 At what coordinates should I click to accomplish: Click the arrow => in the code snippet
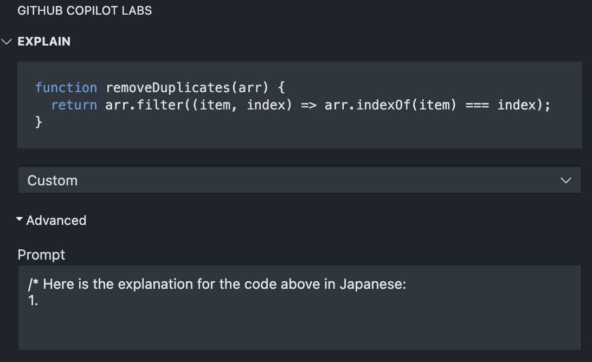click(x=308, y=105)
